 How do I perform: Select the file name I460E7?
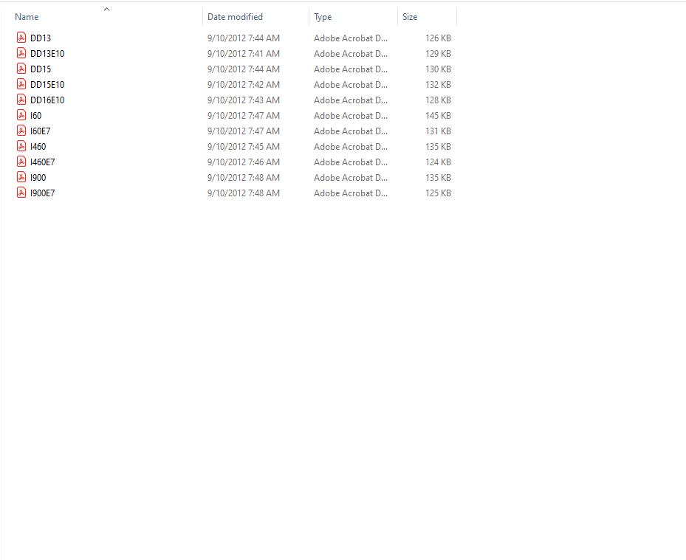[42, 162]
